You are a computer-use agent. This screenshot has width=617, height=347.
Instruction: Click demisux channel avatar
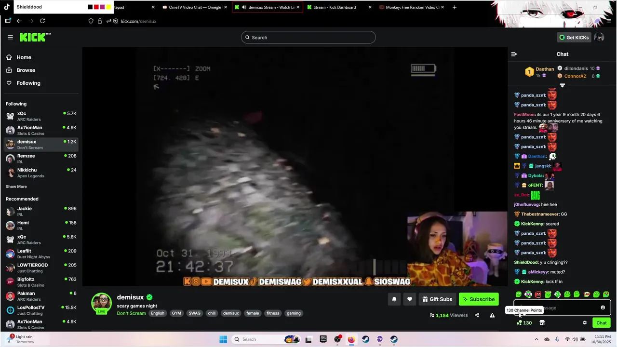coord(102,303)
